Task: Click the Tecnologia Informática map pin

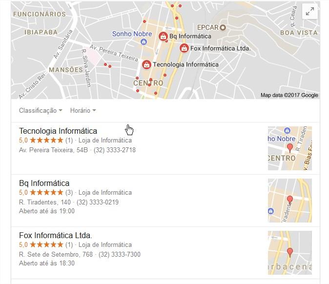Action: coord(146,64)
